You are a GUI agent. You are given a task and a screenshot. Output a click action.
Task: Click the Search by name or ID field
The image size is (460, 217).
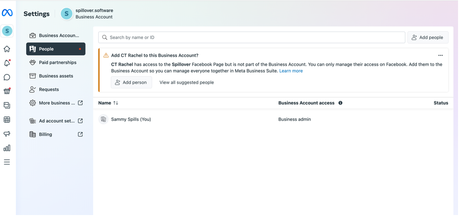click(x=252, y=37)
